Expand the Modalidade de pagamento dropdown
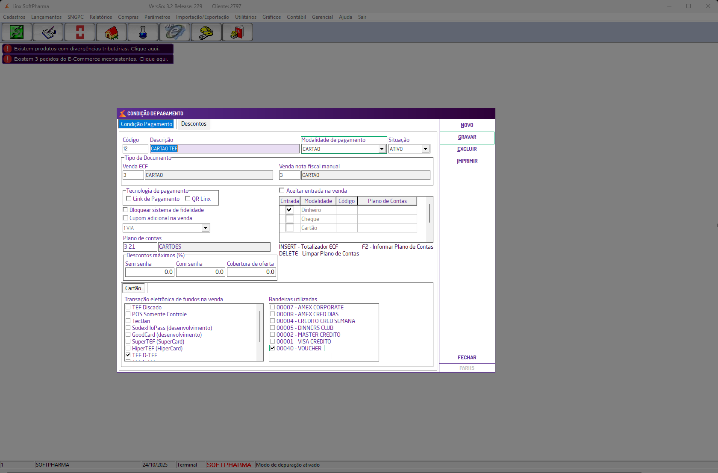Image resolution: width=718 pixels, height=473 pixels. [382, 149]
